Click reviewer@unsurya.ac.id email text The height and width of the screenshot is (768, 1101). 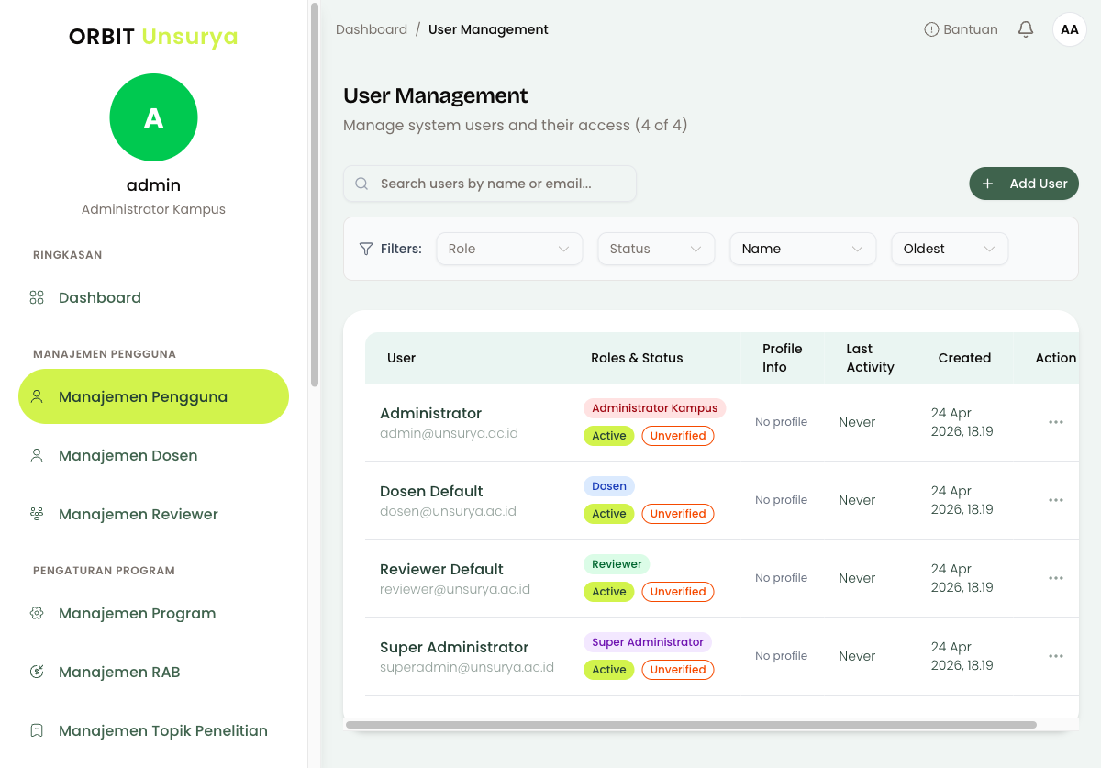(x=455, y=589)
